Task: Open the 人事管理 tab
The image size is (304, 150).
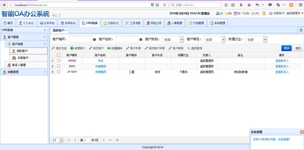Action: point(175,23)
